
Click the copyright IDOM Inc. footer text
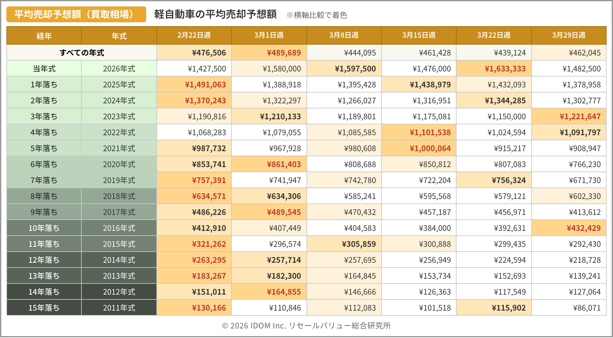306,326
